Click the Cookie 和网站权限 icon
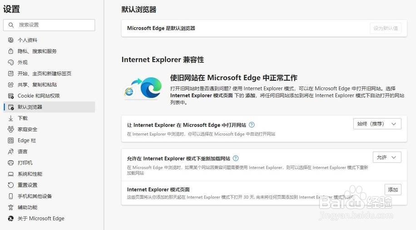The height and width of the screenshot is (230, 416). (x=10, y=96)
